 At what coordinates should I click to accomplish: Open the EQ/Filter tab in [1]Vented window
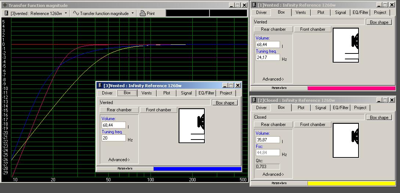[x=360, y=12]
